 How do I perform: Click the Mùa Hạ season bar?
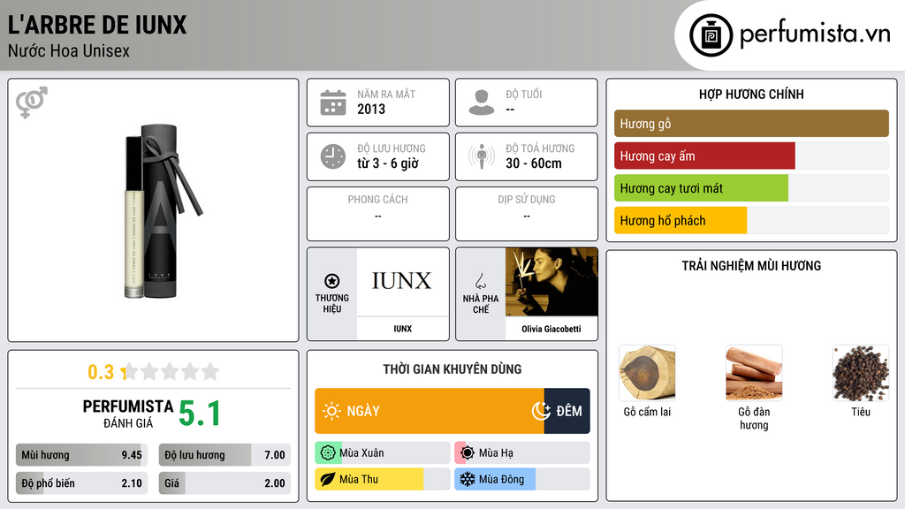522,453
